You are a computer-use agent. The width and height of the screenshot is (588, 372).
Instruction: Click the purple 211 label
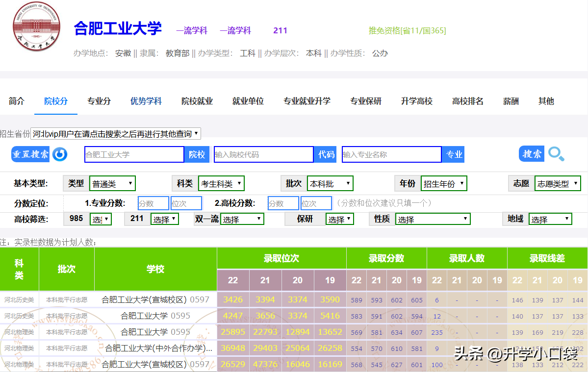point(280,31)
